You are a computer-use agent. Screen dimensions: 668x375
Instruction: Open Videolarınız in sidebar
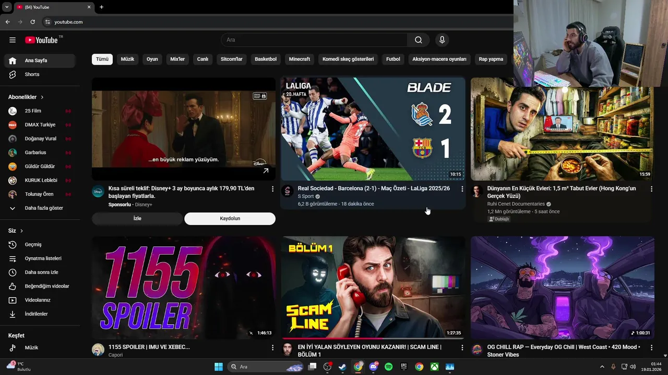click(x=40, y=300)
